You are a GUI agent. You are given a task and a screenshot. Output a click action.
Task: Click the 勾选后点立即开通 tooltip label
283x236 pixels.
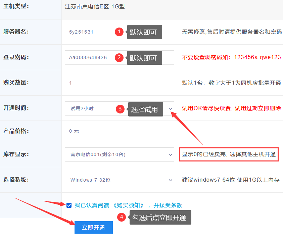pos(160,218)
